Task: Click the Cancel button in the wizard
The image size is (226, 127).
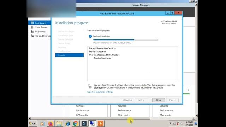Action: click(x=172, y=100)
